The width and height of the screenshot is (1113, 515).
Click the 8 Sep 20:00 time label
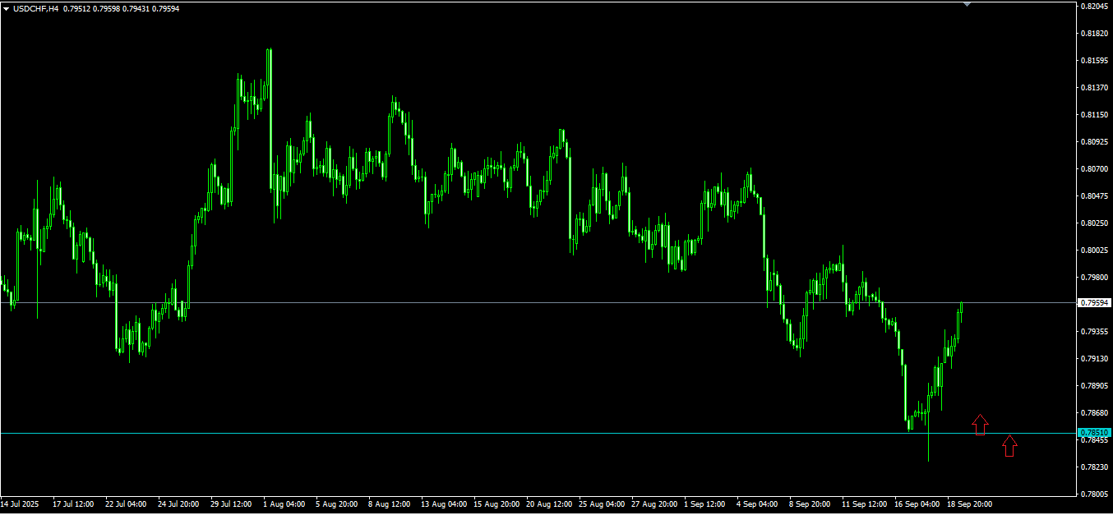click(810, 504)
